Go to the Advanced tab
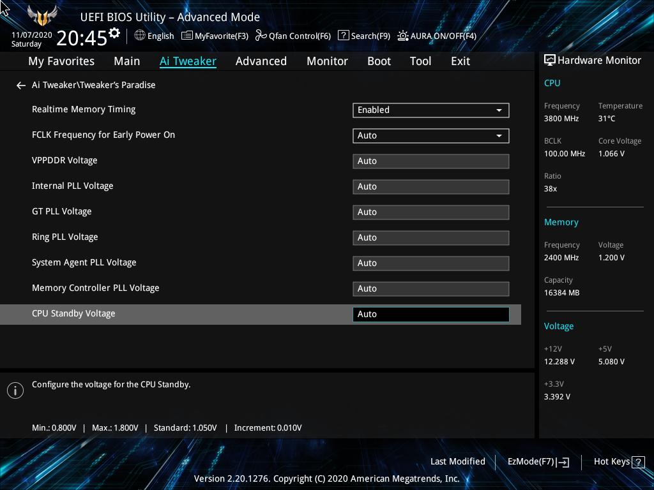The height and width of the screenshot is (490, 654). (261, 61)
